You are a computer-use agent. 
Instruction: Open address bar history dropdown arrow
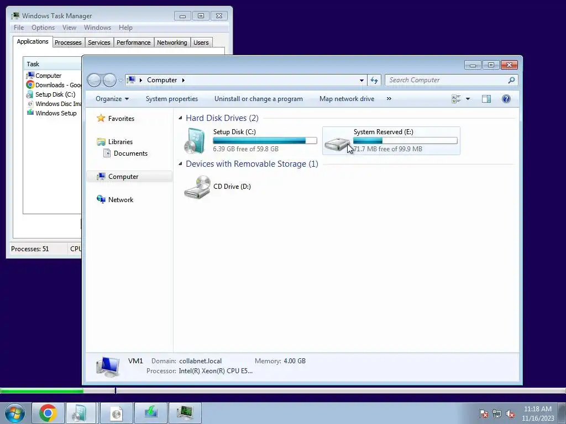(x=361, y=80)
